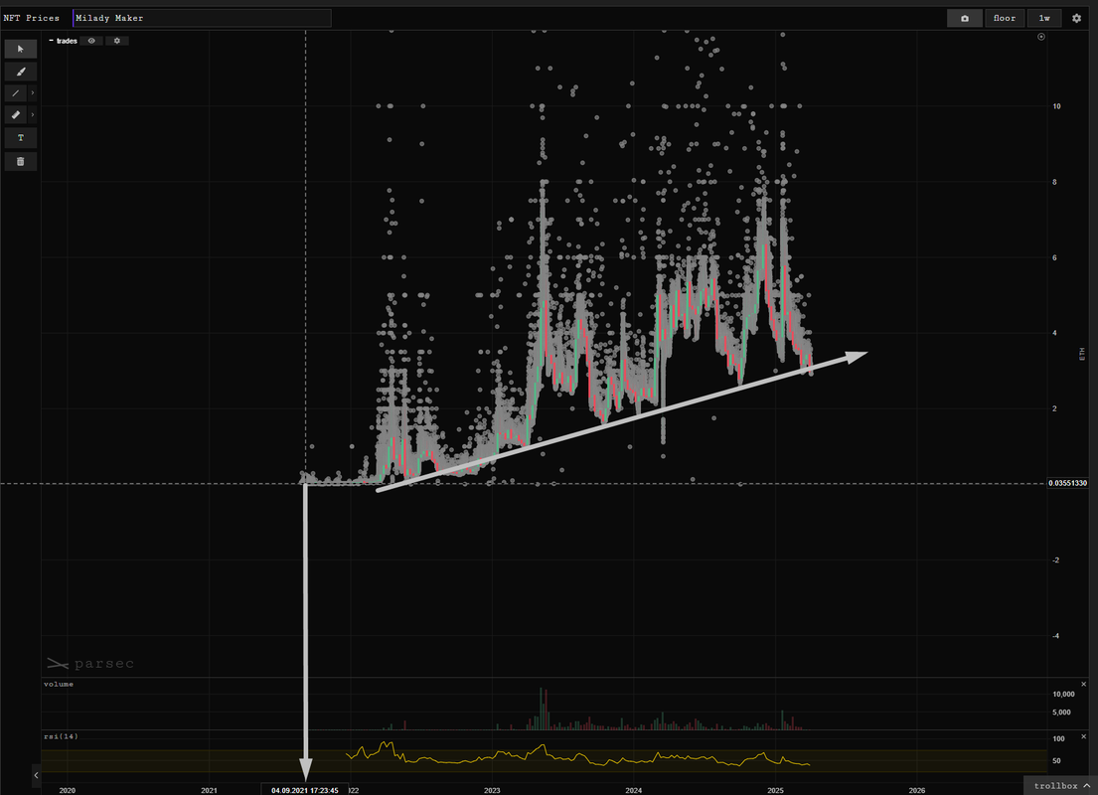Click the circular target icon above the price axis
Viewport: 1098px width, 795px height.
tap(1041, 37)
